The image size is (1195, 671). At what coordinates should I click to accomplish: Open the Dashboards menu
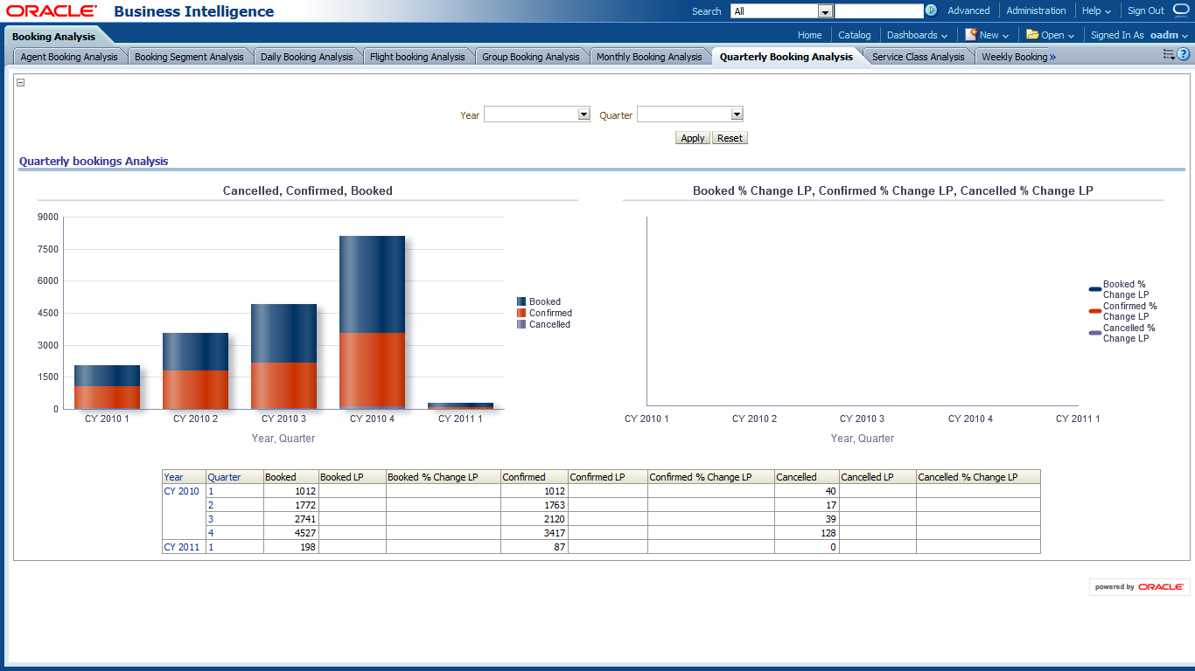[917, 35]
